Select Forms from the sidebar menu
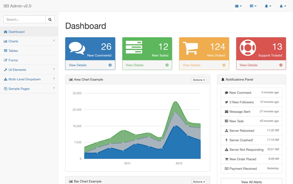This screenshot has width=293, height=184. coord(14,60)
